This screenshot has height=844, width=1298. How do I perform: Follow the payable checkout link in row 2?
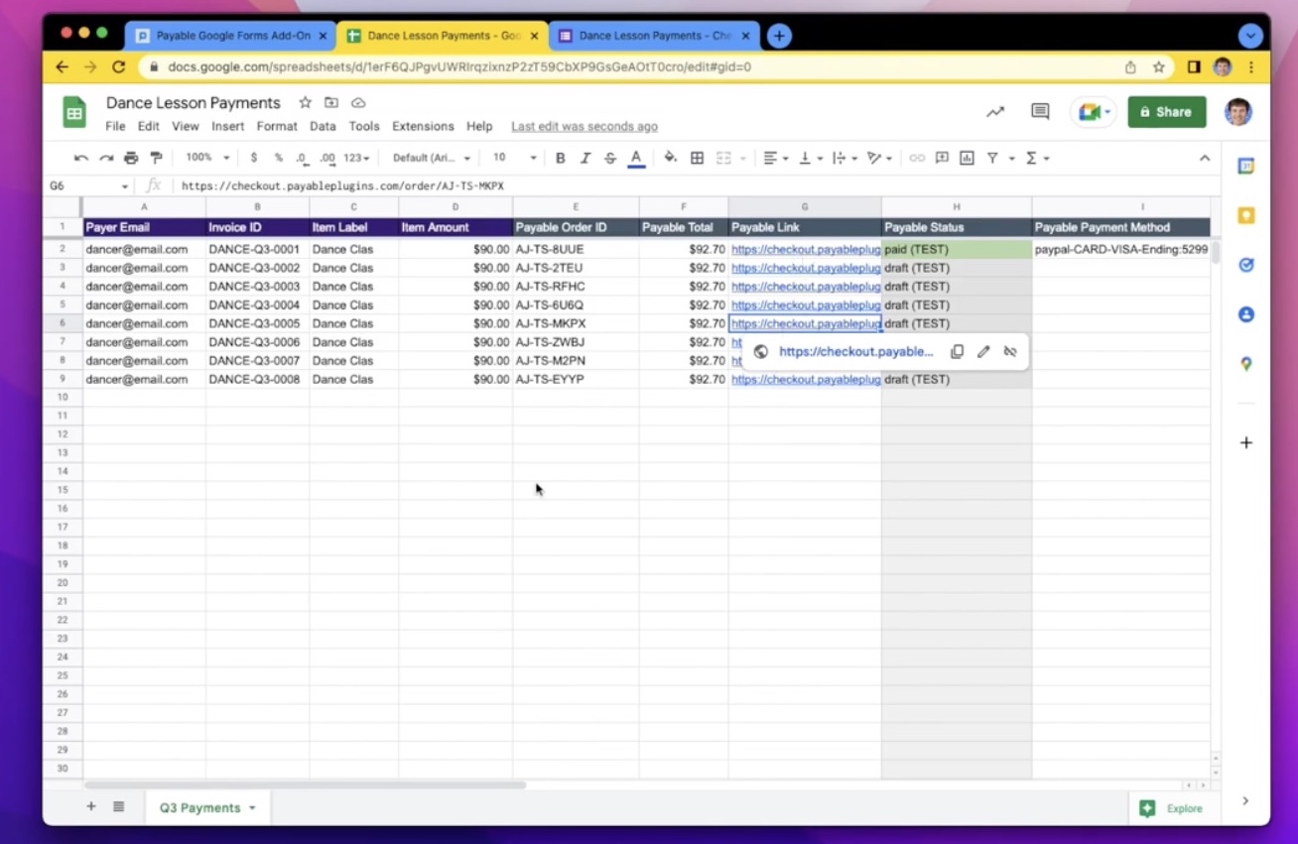[x=804, y=249]
